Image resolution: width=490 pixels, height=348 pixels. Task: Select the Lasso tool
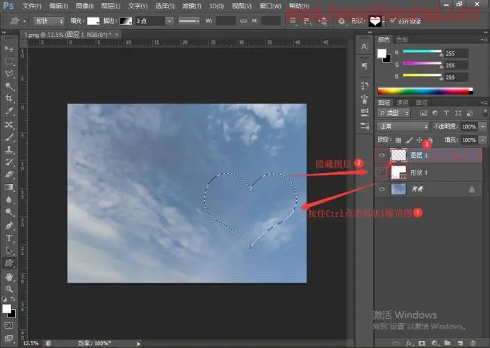pyautogui.click(x=9, y=74)
